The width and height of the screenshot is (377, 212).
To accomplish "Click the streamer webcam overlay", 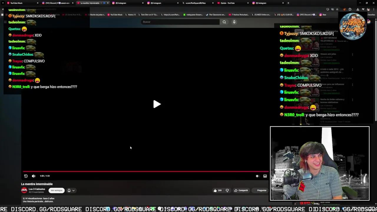I will (x=320, y=163).
